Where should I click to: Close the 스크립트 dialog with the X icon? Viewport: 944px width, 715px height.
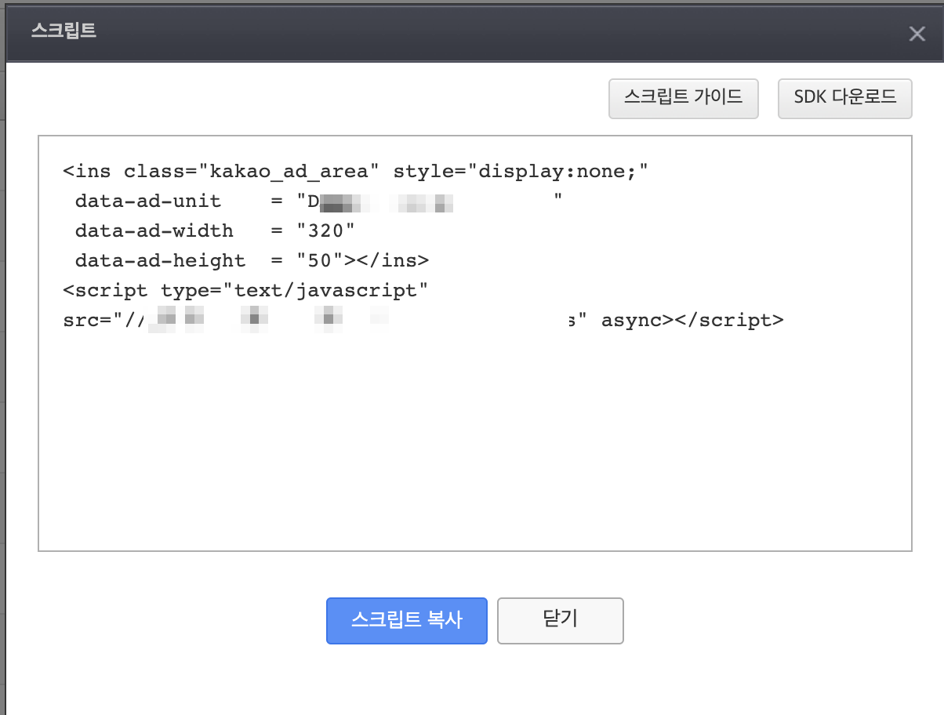click(x=917, y=33)
